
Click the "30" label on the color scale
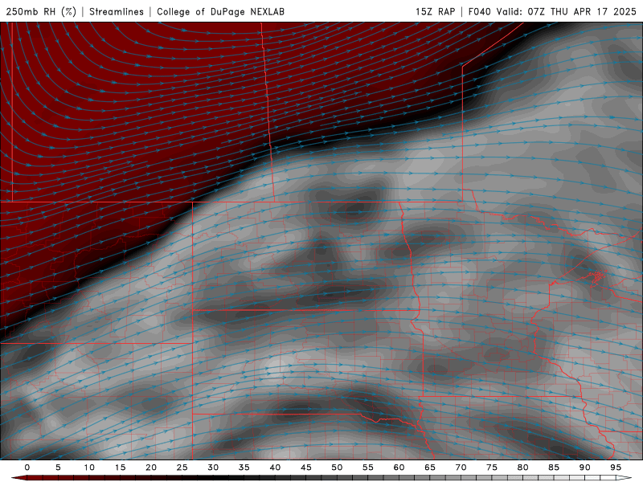tap(213, 468)
